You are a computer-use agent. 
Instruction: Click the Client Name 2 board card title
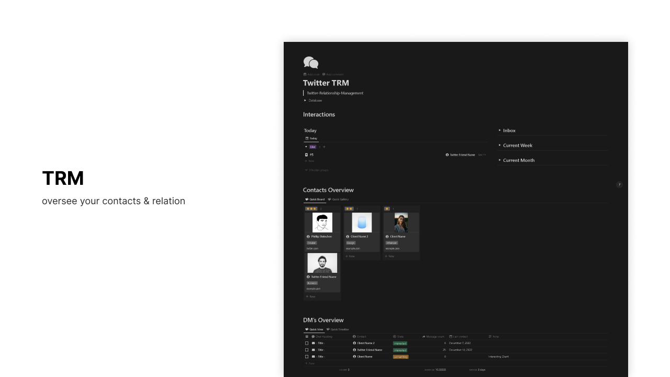coord(359,237)
